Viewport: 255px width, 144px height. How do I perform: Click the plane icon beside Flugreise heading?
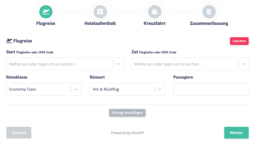9,41
